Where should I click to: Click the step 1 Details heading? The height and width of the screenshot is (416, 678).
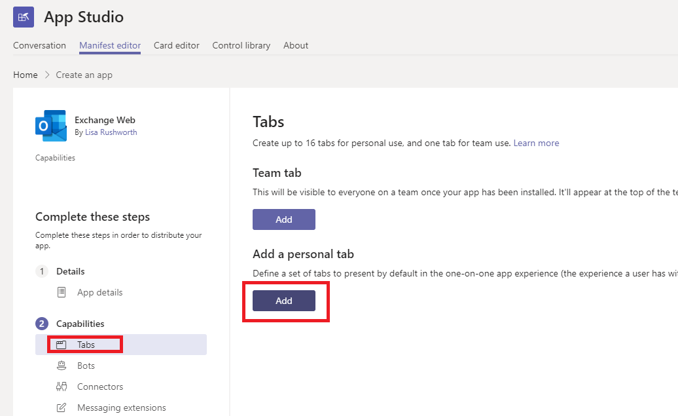click(71, 271)
